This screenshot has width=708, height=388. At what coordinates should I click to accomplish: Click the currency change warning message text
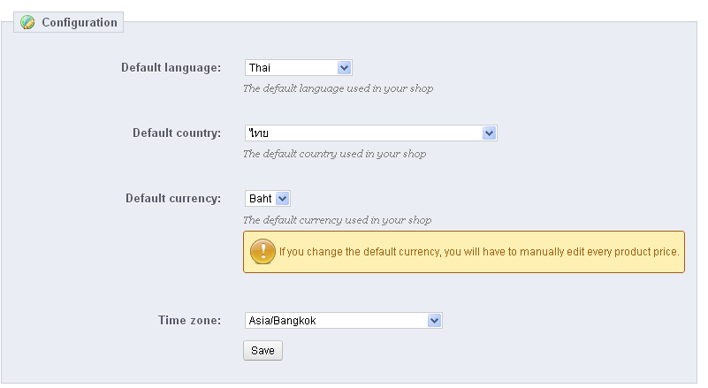(478, 252)
